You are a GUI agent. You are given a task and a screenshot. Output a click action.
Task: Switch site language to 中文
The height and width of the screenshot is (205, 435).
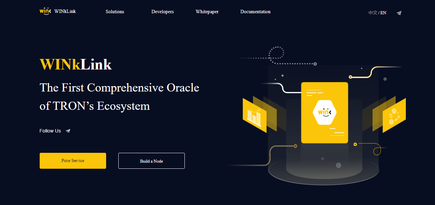coord(373,13)
